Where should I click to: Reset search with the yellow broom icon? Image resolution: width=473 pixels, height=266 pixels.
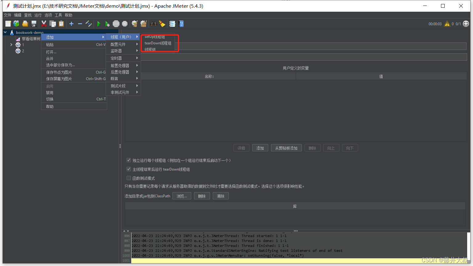click(162, 24)
